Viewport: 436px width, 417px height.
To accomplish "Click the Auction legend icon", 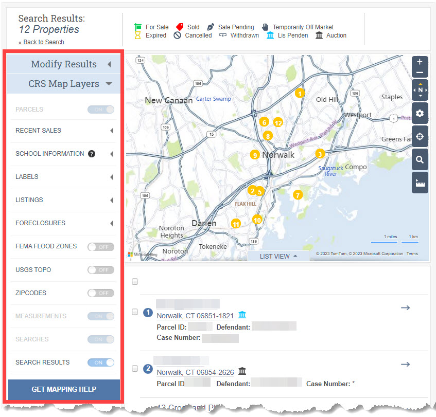I will tap(320, 35).
